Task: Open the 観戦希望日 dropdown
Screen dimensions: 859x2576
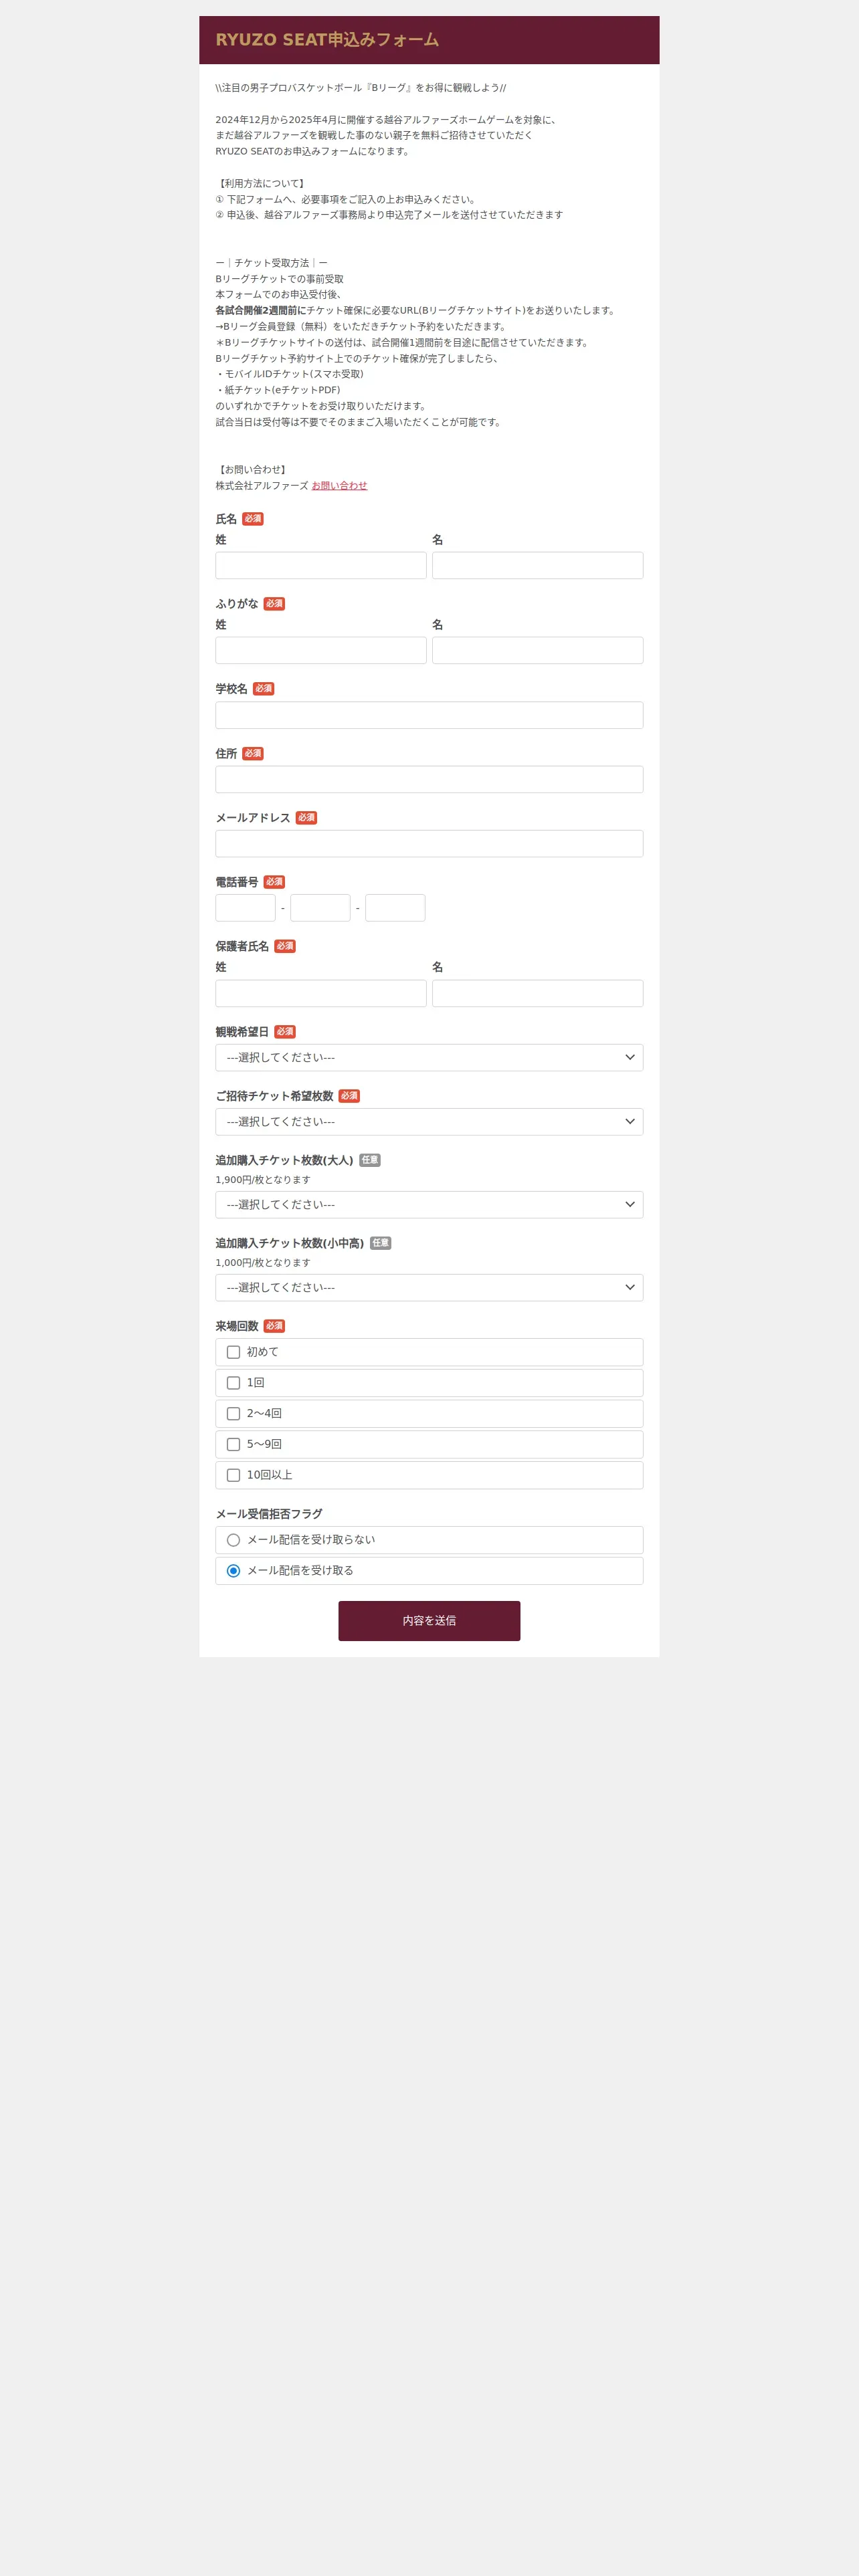Action: (429, 1057)
